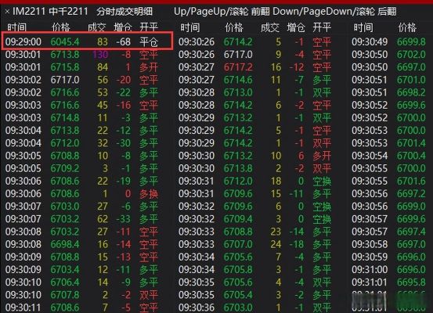Image resolution: width=433 pixels, height=313 pixels.
Task: Select price 6713.0
Action: [238, 93]
